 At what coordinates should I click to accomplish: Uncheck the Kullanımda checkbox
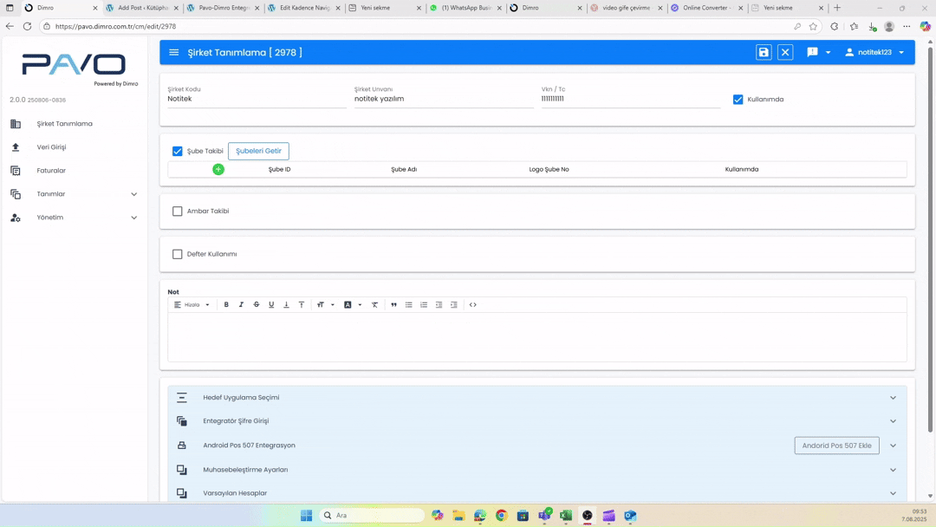point(738,100)
